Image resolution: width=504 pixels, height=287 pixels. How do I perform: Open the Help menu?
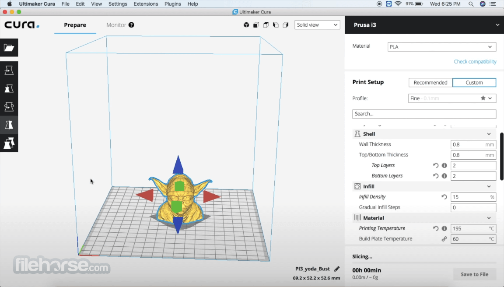click(x=192, y=4)
